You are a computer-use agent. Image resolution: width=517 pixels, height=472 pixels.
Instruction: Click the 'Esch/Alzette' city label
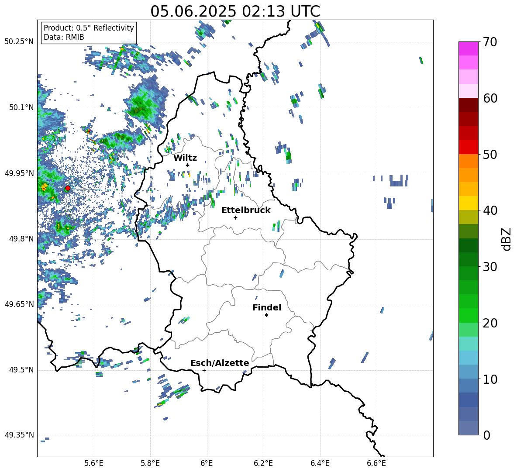220,363
